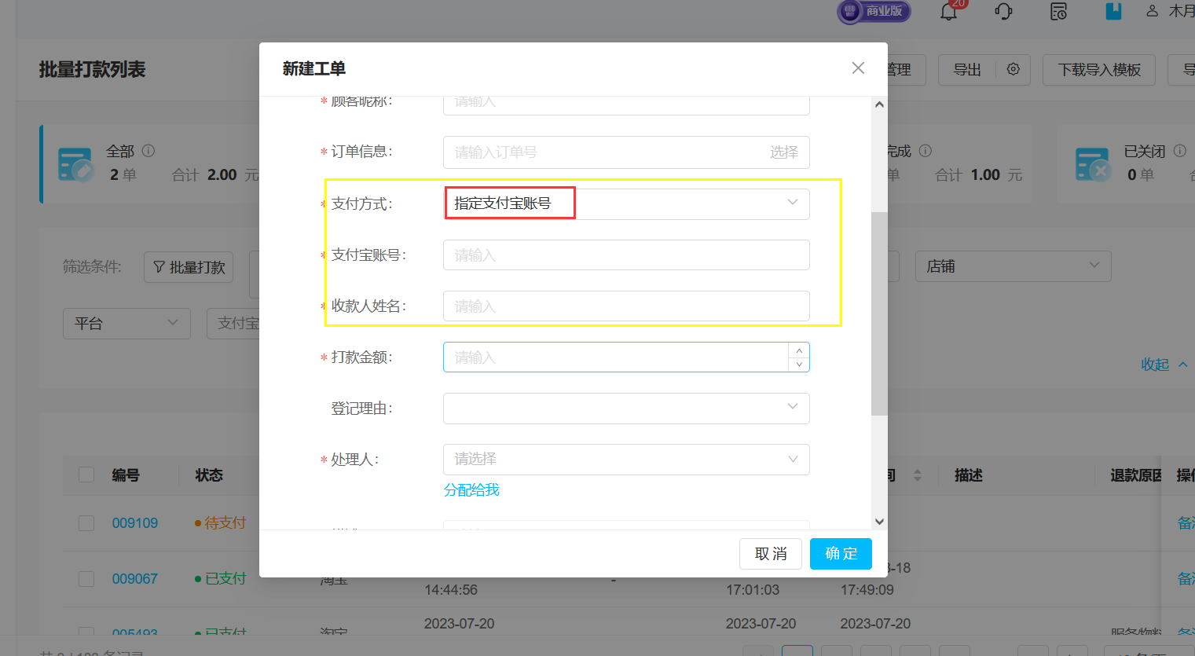Click the 取消 button

click(770, 554)
